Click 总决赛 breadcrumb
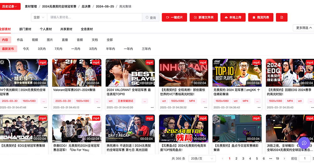The height and width of the screenshot is (166, 314). [86, 6]
